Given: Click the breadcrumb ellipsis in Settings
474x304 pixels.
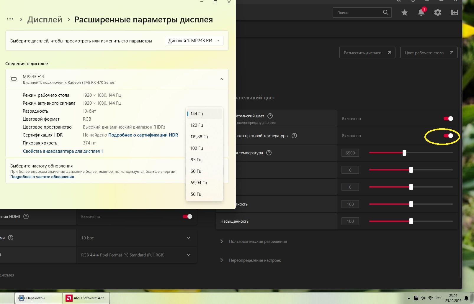Looking at the screenshot, I should coord(10,19).
